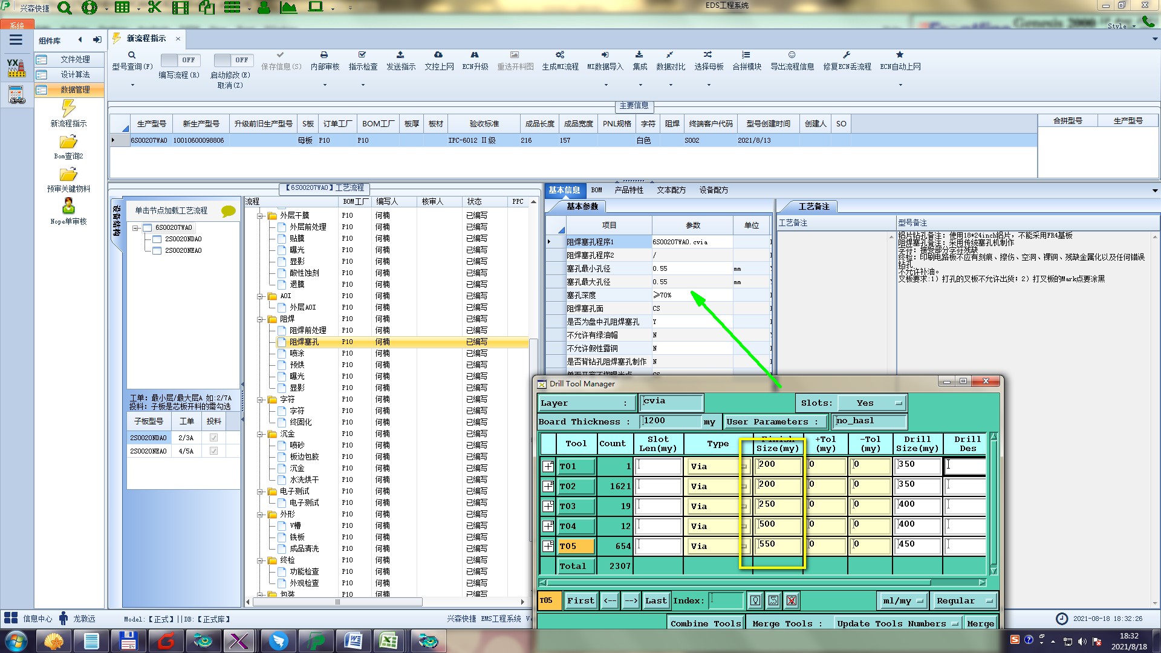
Task: Click the 生成MI流程 gears icon
Action: click(560, 55)
